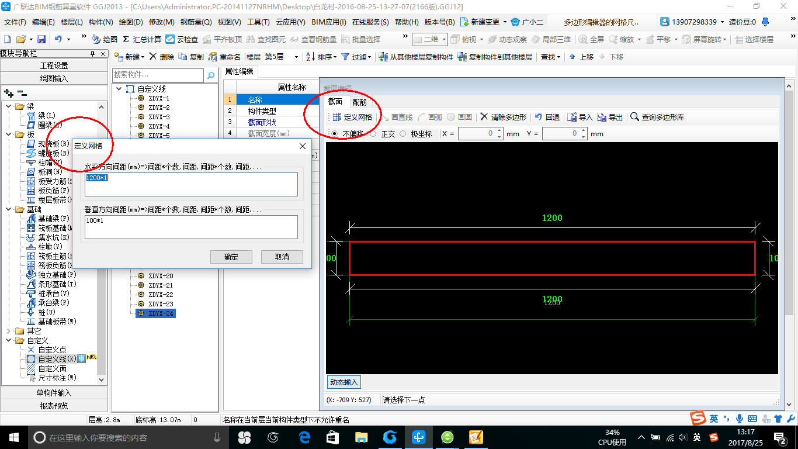Click File Explorer icon in taskbar
The image size is (798, 449).
coord(362,437)
